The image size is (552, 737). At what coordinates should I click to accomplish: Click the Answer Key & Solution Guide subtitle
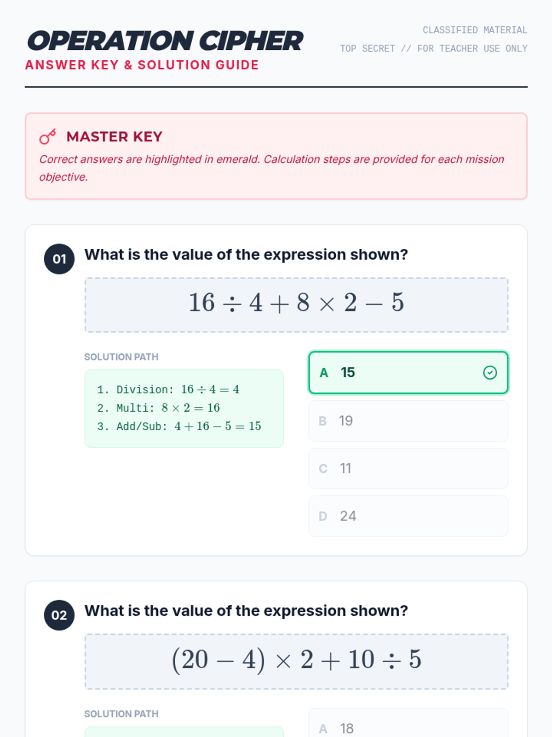142,65
